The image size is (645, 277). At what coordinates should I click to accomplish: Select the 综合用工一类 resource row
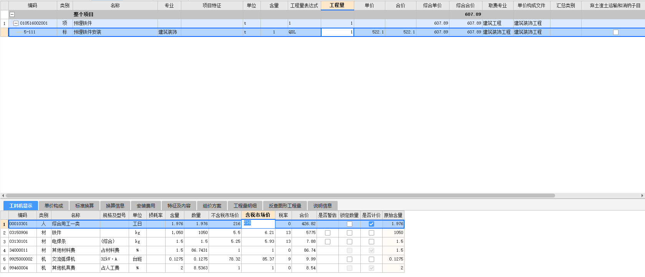point(206,224)
